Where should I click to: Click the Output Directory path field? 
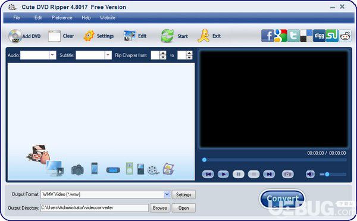point(95,208)
